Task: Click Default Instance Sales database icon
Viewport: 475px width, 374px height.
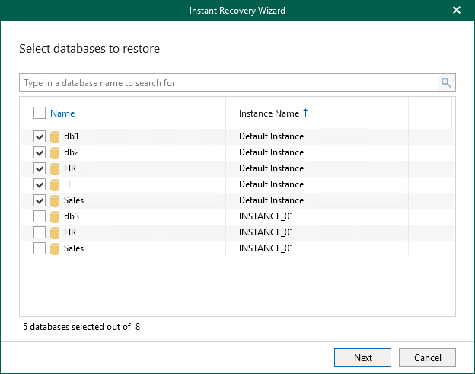Action: click(55, 201)
